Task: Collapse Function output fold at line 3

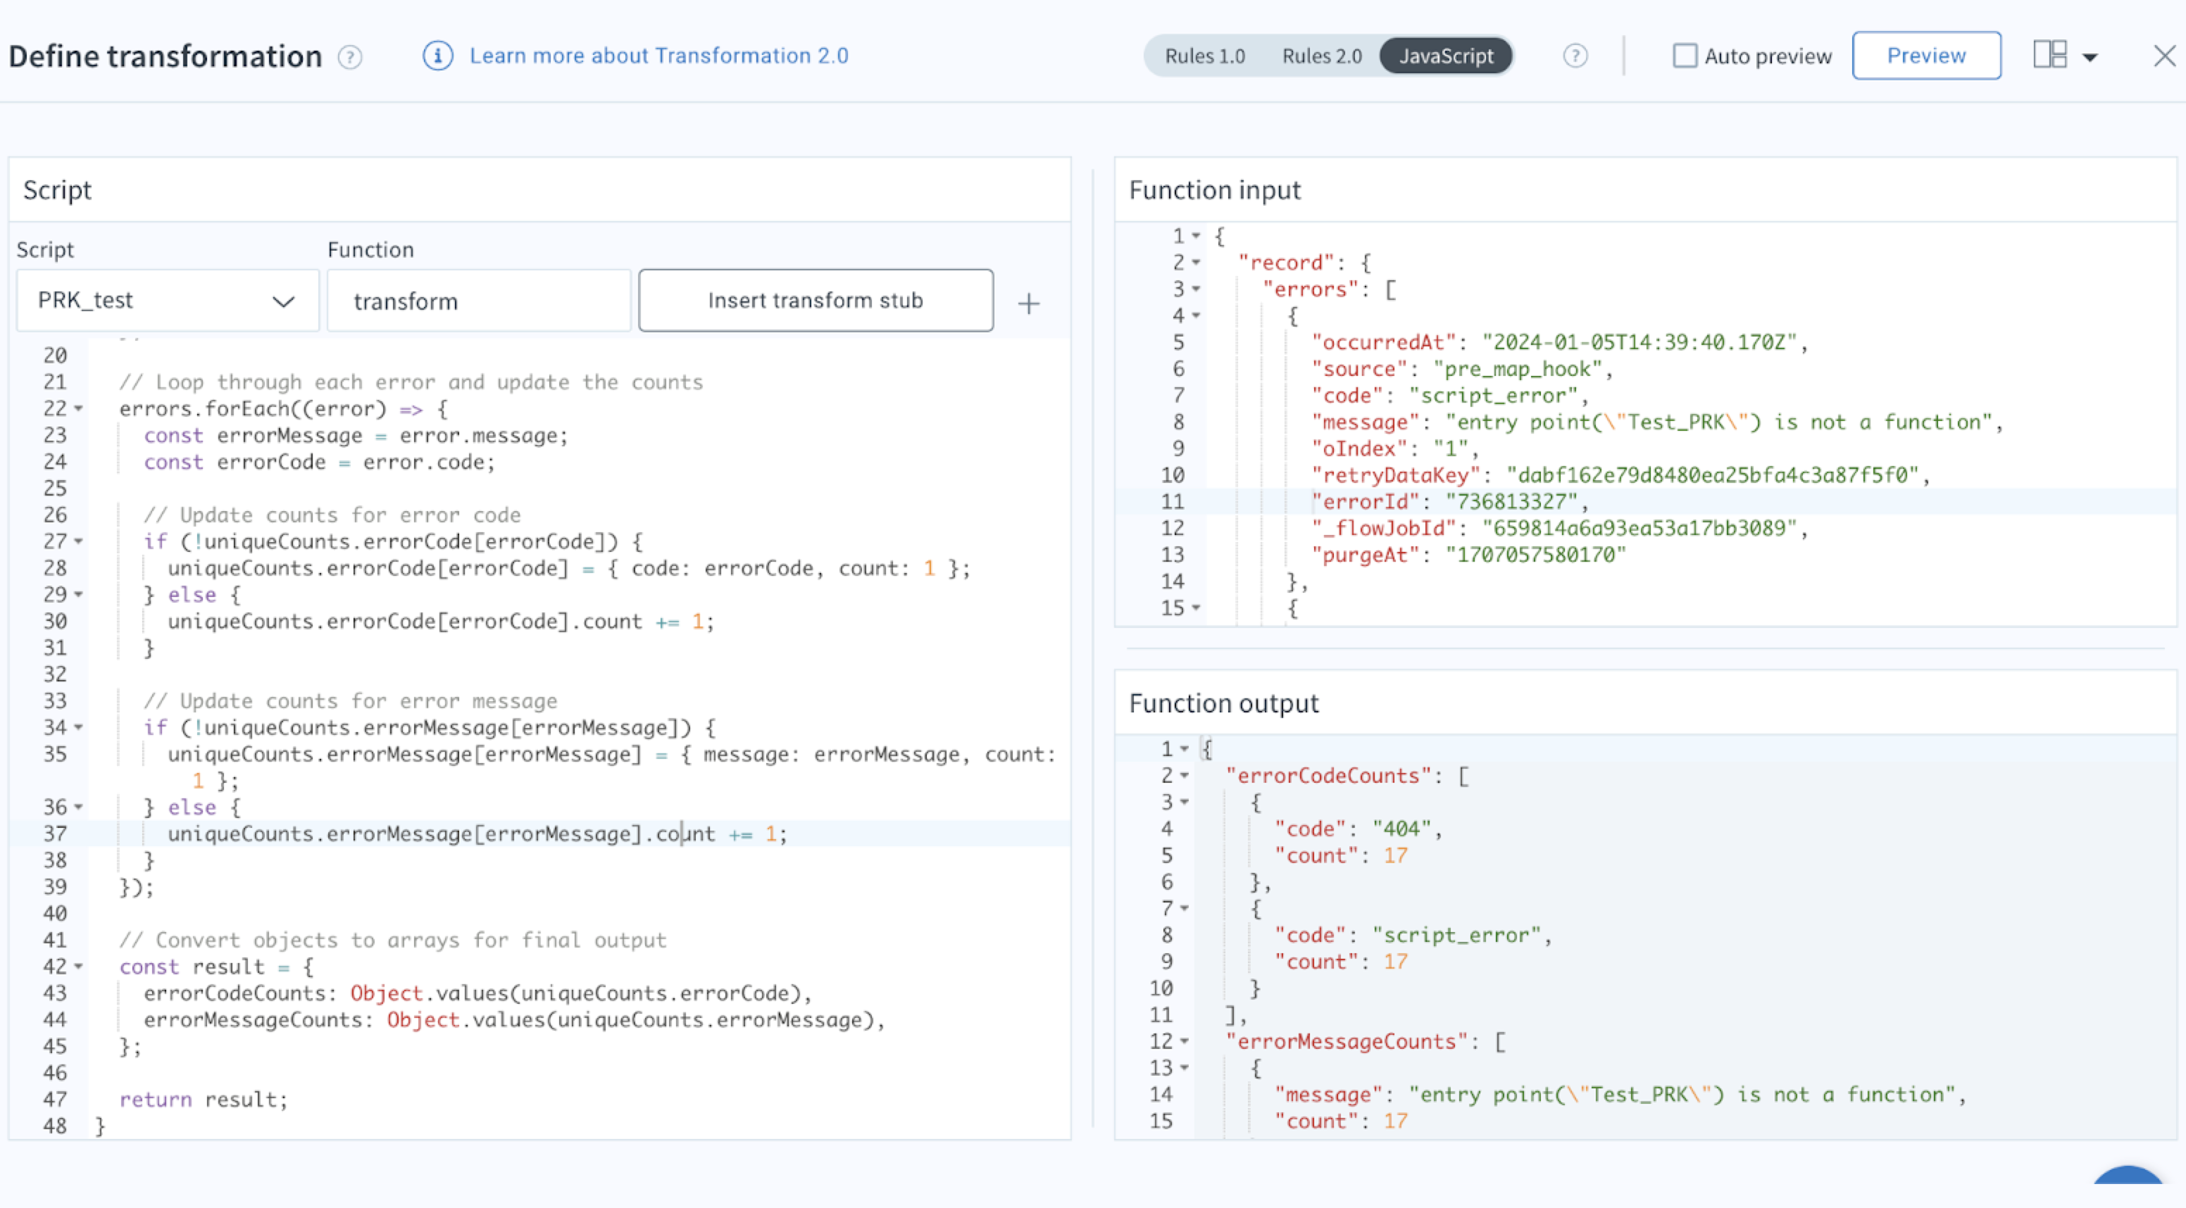Action: click(1184, 802)
